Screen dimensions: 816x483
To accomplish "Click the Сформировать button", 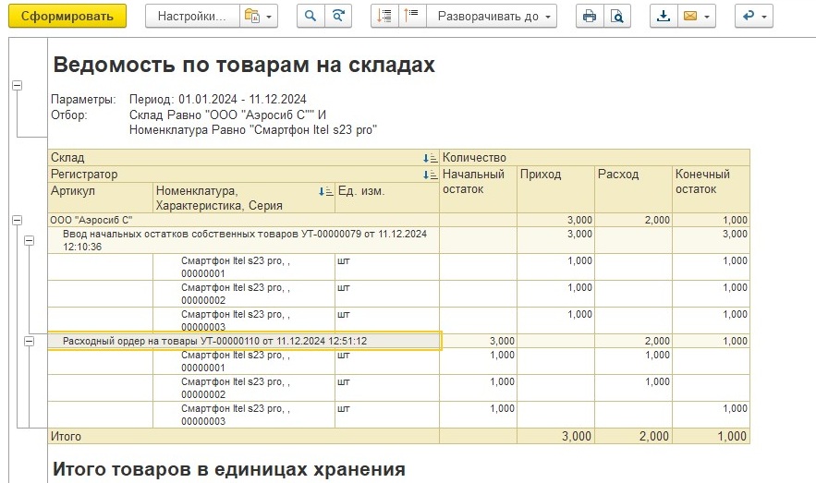I will tap(67, 17).
